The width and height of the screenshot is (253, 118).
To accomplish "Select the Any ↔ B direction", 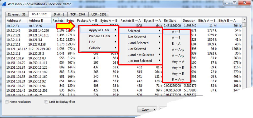I will [176, 68].
